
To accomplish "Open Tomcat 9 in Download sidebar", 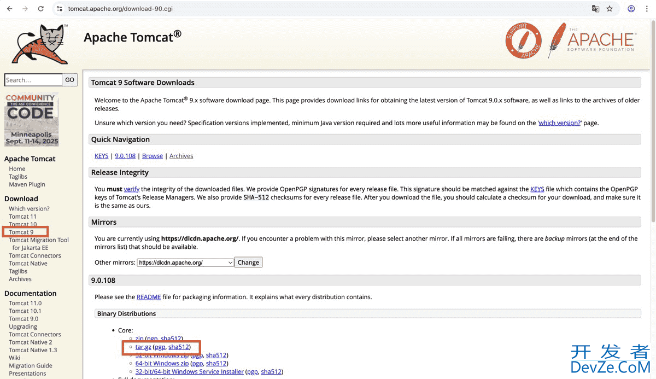I will click(21, 232).
